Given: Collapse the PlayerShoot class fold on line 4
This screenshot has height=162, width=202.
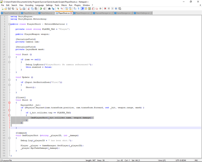Looking at the screenshot, I should (x=9, y=24).
